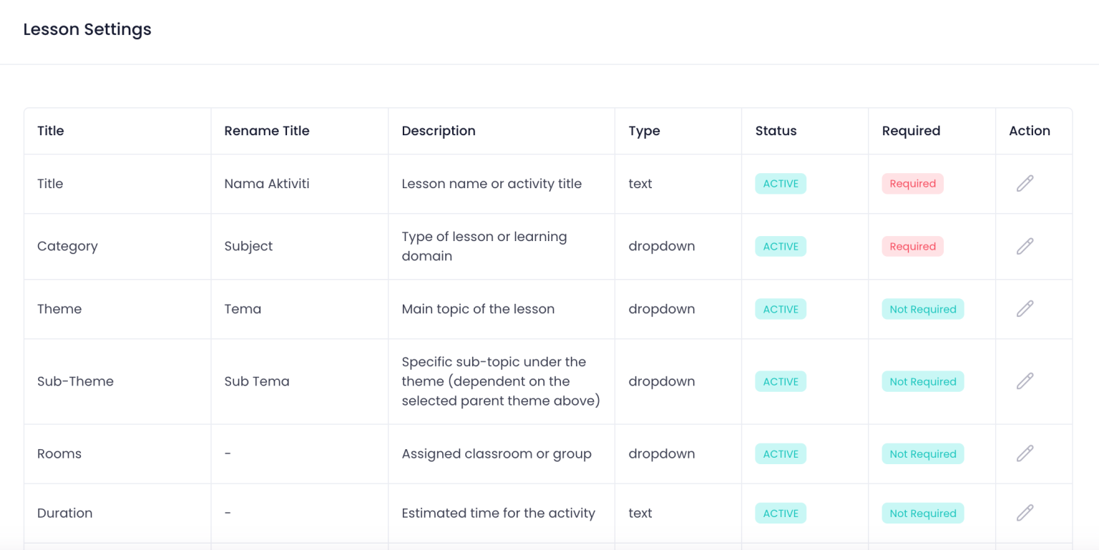Image resolution: width=1099 pixels, height=550 pixels.
Task: Click the dropdown type label in the Category row
Action: 661,246
